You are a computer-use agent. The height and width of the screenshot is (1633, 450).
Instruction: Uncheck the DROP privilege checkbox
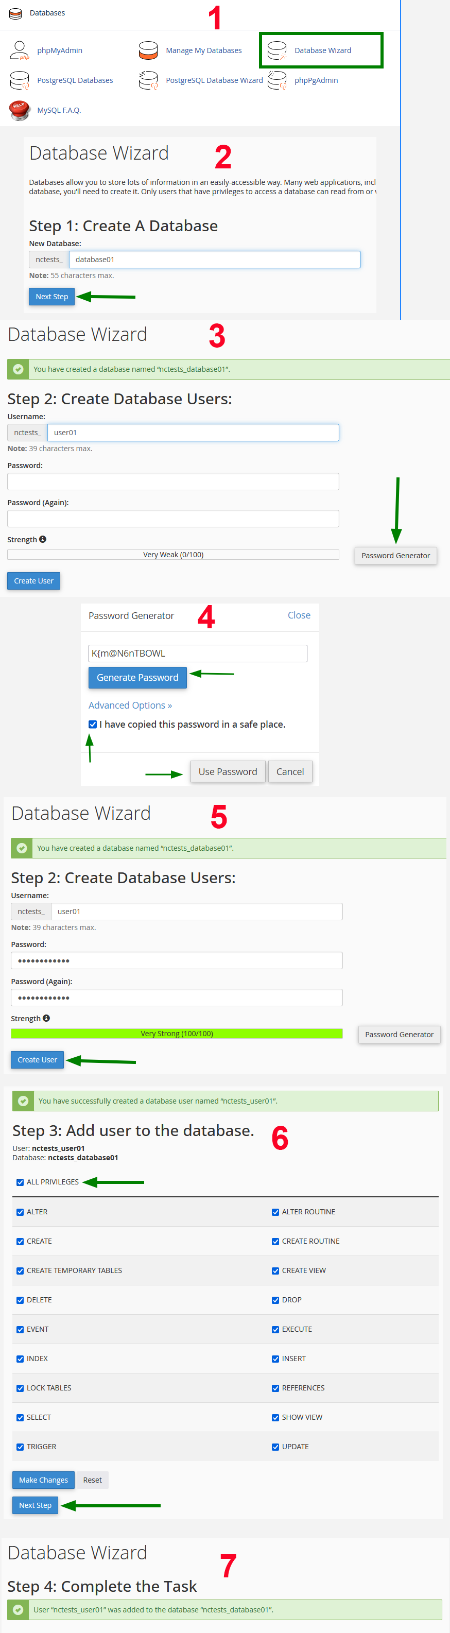275,1300
